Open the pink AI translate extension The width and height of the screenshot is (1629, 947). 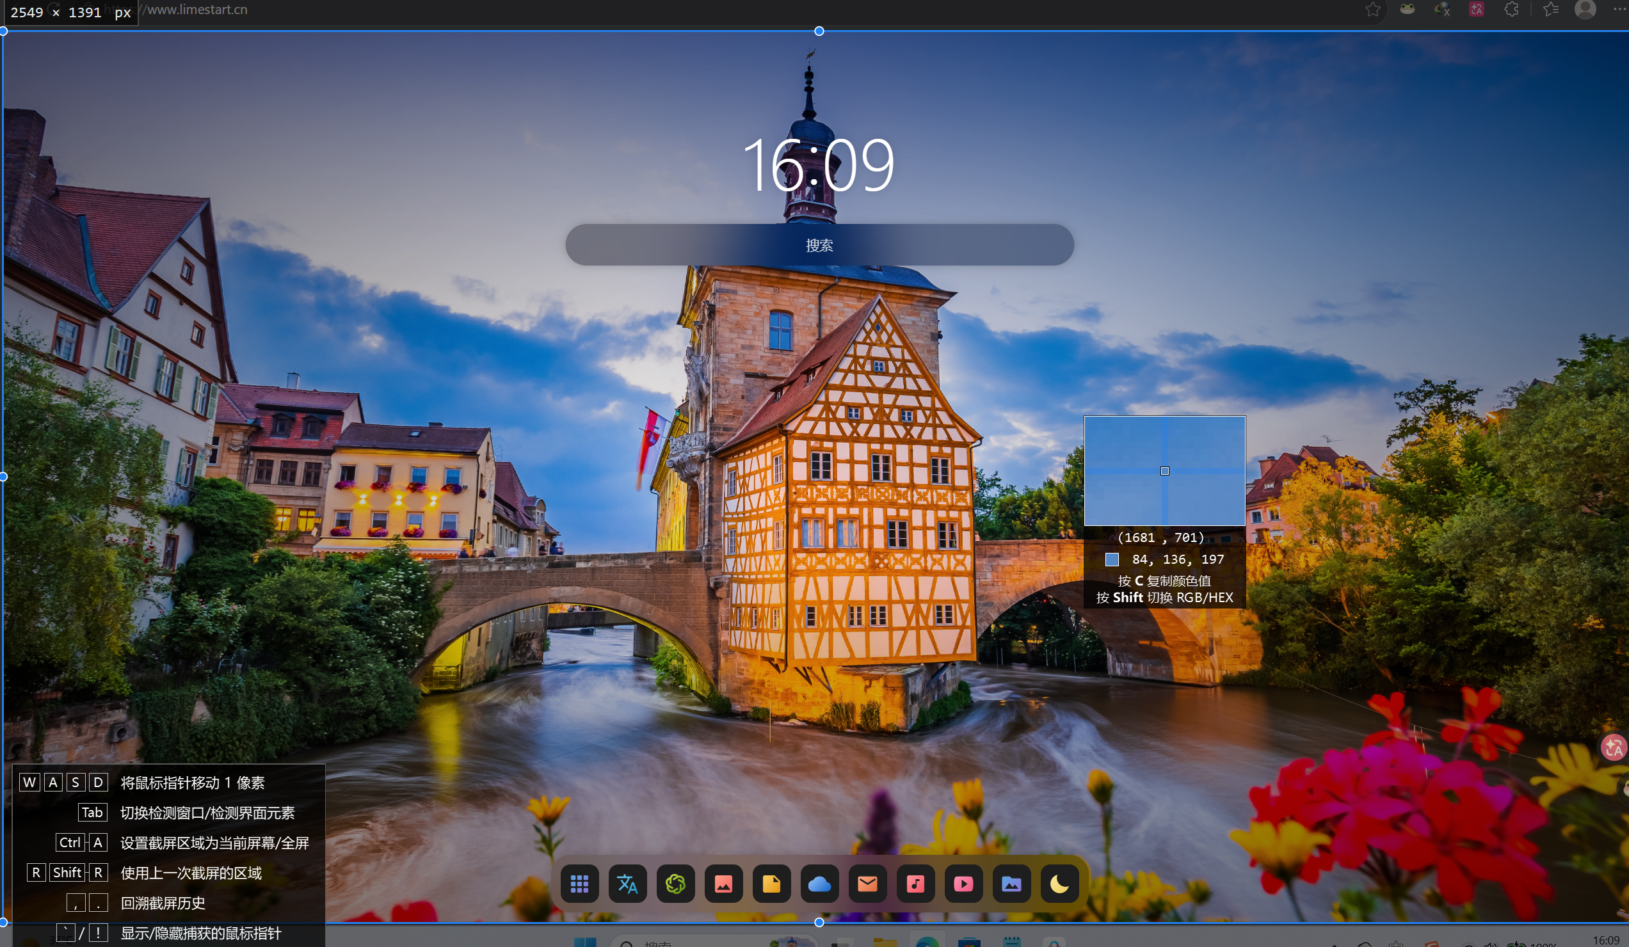[x=1477, y=9]
